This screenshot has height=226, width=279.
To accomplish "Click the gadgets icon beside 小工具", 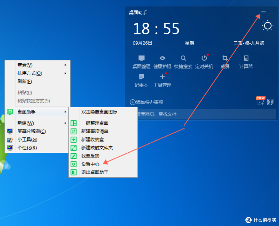I will pyautogui.click(x=10, y=140).
